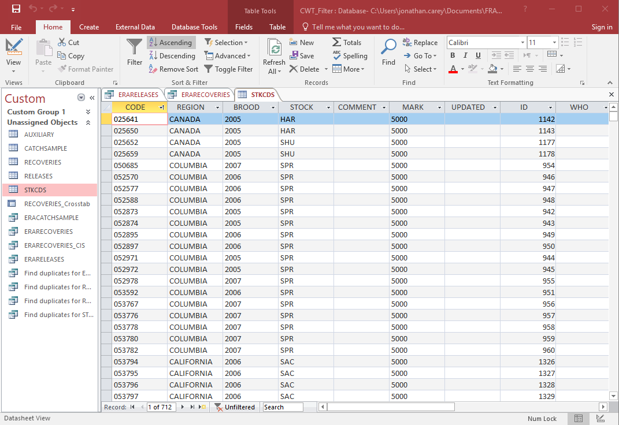Click the Unfiltered status button
Image resolution: width=619 pixels, height=425 pixels.
click(235, 407)
